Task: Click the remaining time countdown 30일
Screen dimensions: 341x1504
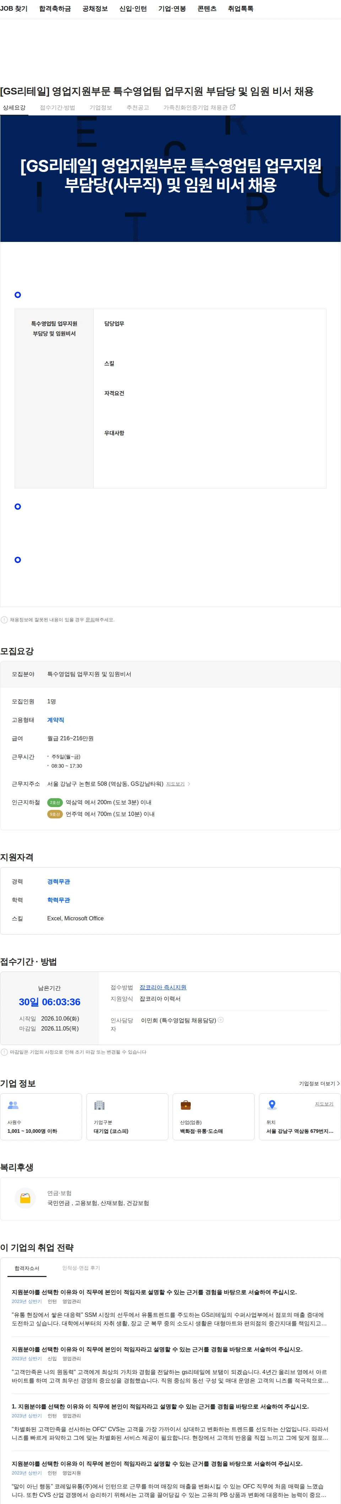Action: coord(50,1002)
